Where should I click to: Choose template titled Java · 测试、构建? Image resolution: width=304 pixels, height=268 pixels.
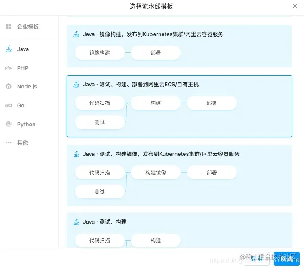click(179, 230)
